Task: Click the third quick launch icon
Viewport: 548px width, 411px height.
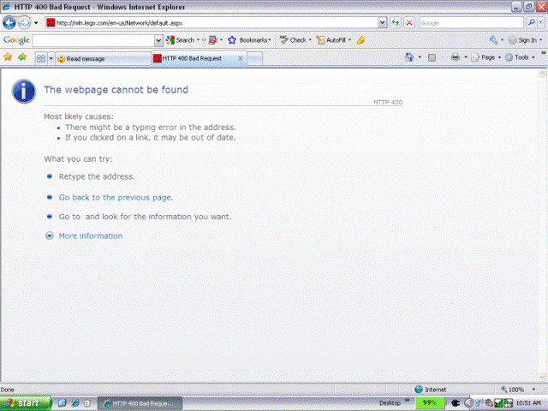Action: pyautogui.click(x=87, y=403)
